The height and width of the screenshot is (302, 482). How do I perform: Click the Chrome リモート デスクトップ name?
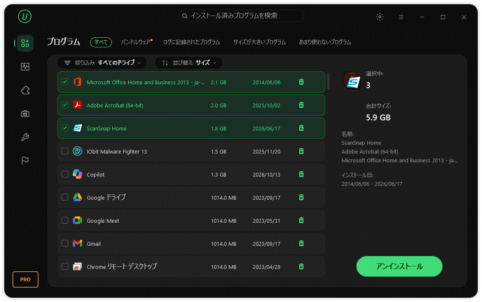click(x=122, y=267)
